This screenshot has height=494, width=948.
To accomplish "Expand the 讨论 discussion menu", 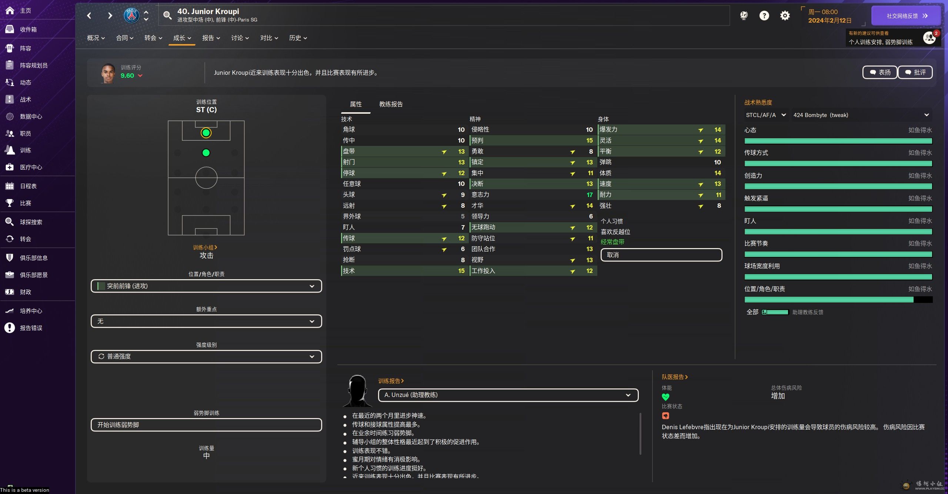I will (x=240, y=38).
